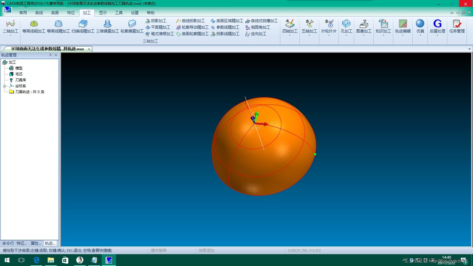The height and width of the screenshot is (266, 473).
Task: Launch 参数线精加工
Action: click(225, 27)
